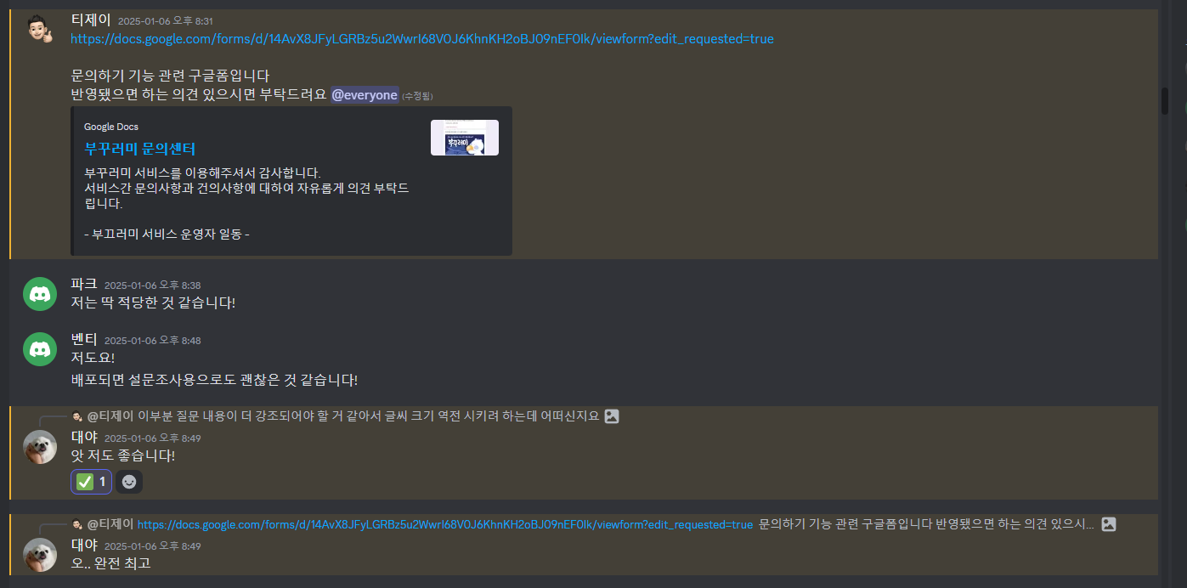This screenshot has height=588, width=1187.
Task: Open the add reaction smiley icon
Action: 129,482
